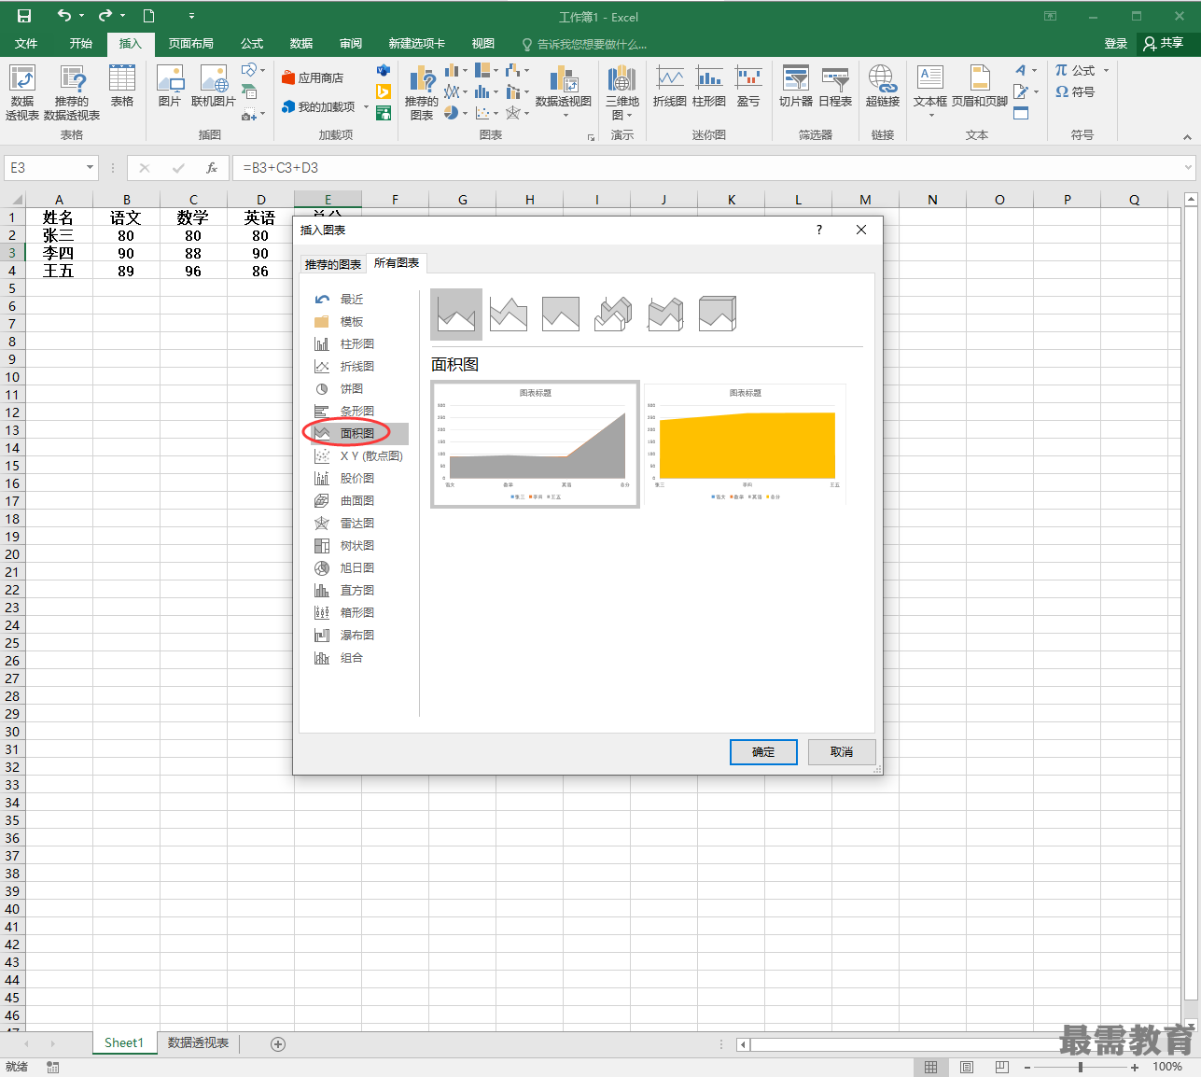Click the Slicer (切片器) filter icon
Image resolution: width=1201 pixels, height=1077 pixels.
pos(796,86)
